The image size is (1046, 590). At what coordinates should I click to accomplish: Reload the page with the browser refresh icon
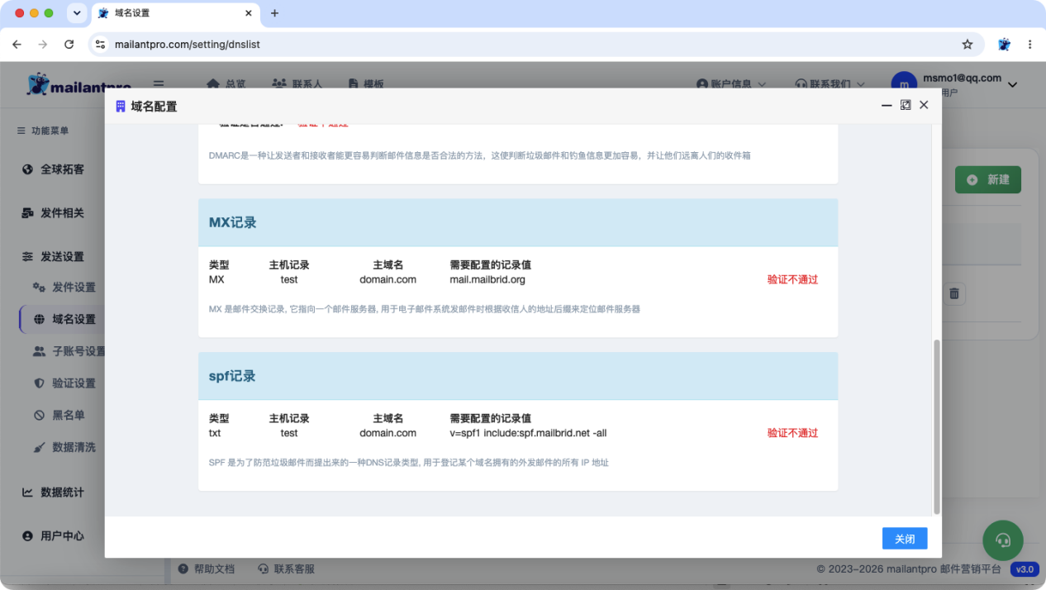click(69, 44)
